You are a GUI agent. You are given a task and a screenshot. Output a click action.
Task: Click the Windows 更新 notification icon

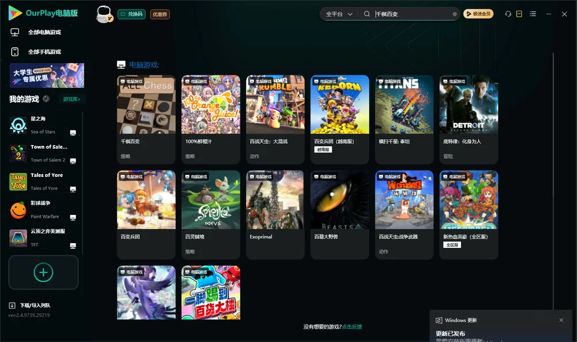[x=439, y=320]
